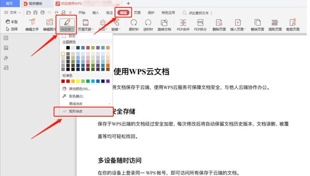This screenshot has width=310, height=176.
Task: Click the 提取页面 extract page icon
Action: point(275,22)
